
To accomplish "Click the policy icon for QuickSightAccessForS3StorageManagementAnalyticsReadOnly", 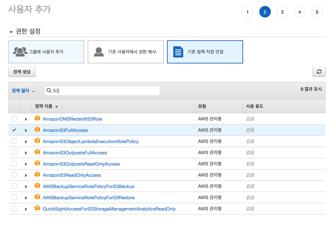I will (x=38, y=209).
